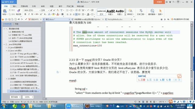Open Java - Eclipse from taskbar

click(x=93, y=106)
